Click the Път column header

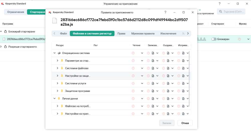coord(96,45)
